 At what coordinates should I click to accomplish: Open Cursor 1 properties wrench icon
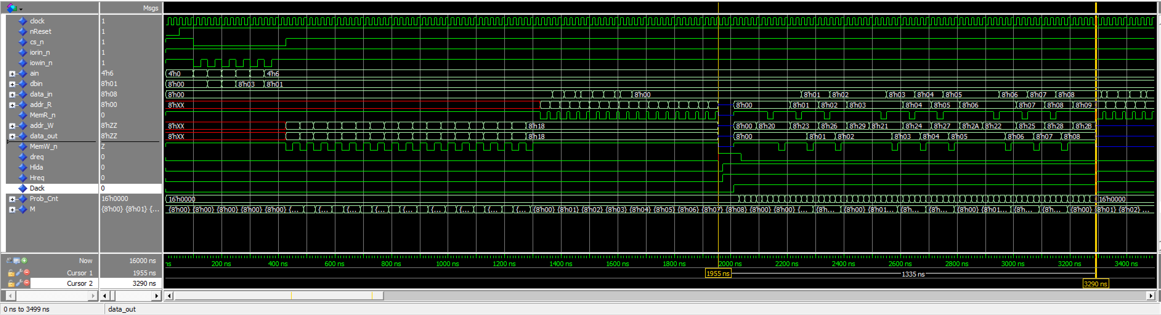click(19, 272)
